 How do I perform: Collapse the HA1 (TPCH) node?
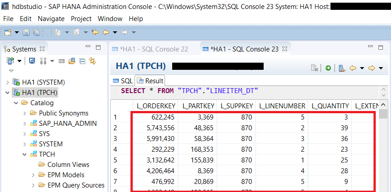[x=8, y=93]
